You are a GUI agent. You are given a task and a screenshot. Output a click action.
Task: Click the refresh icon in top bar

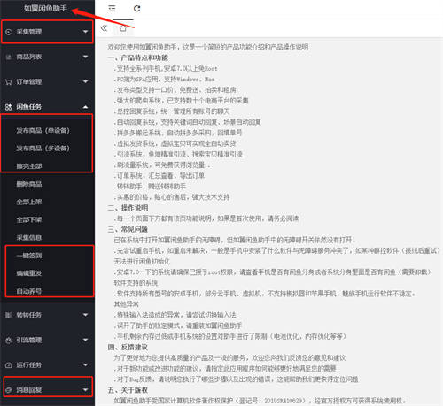pos(136,9)
